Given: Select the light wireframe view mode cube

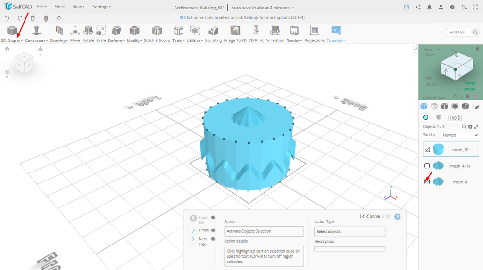Looking at the screenshot, I should pos(434,106).
